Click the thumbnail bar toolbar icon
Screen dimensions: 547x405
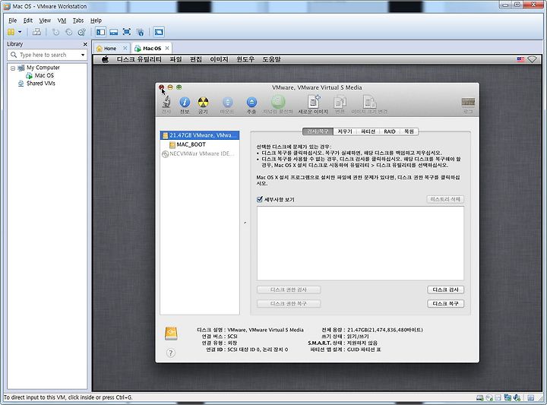[x=114, y=32]
